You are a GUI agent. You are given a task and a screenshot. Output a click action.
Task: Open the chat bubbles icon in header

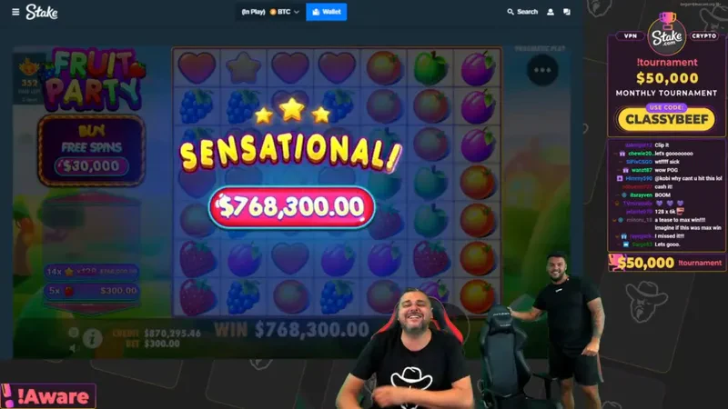click(566, 12)
